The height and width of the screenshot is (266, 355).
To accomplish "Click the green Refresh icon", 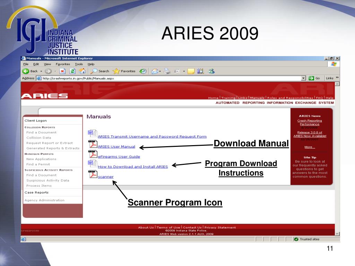I will [72, 71].
